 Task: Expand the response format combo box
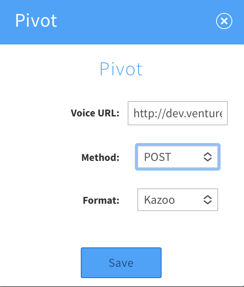click(178, 200)
